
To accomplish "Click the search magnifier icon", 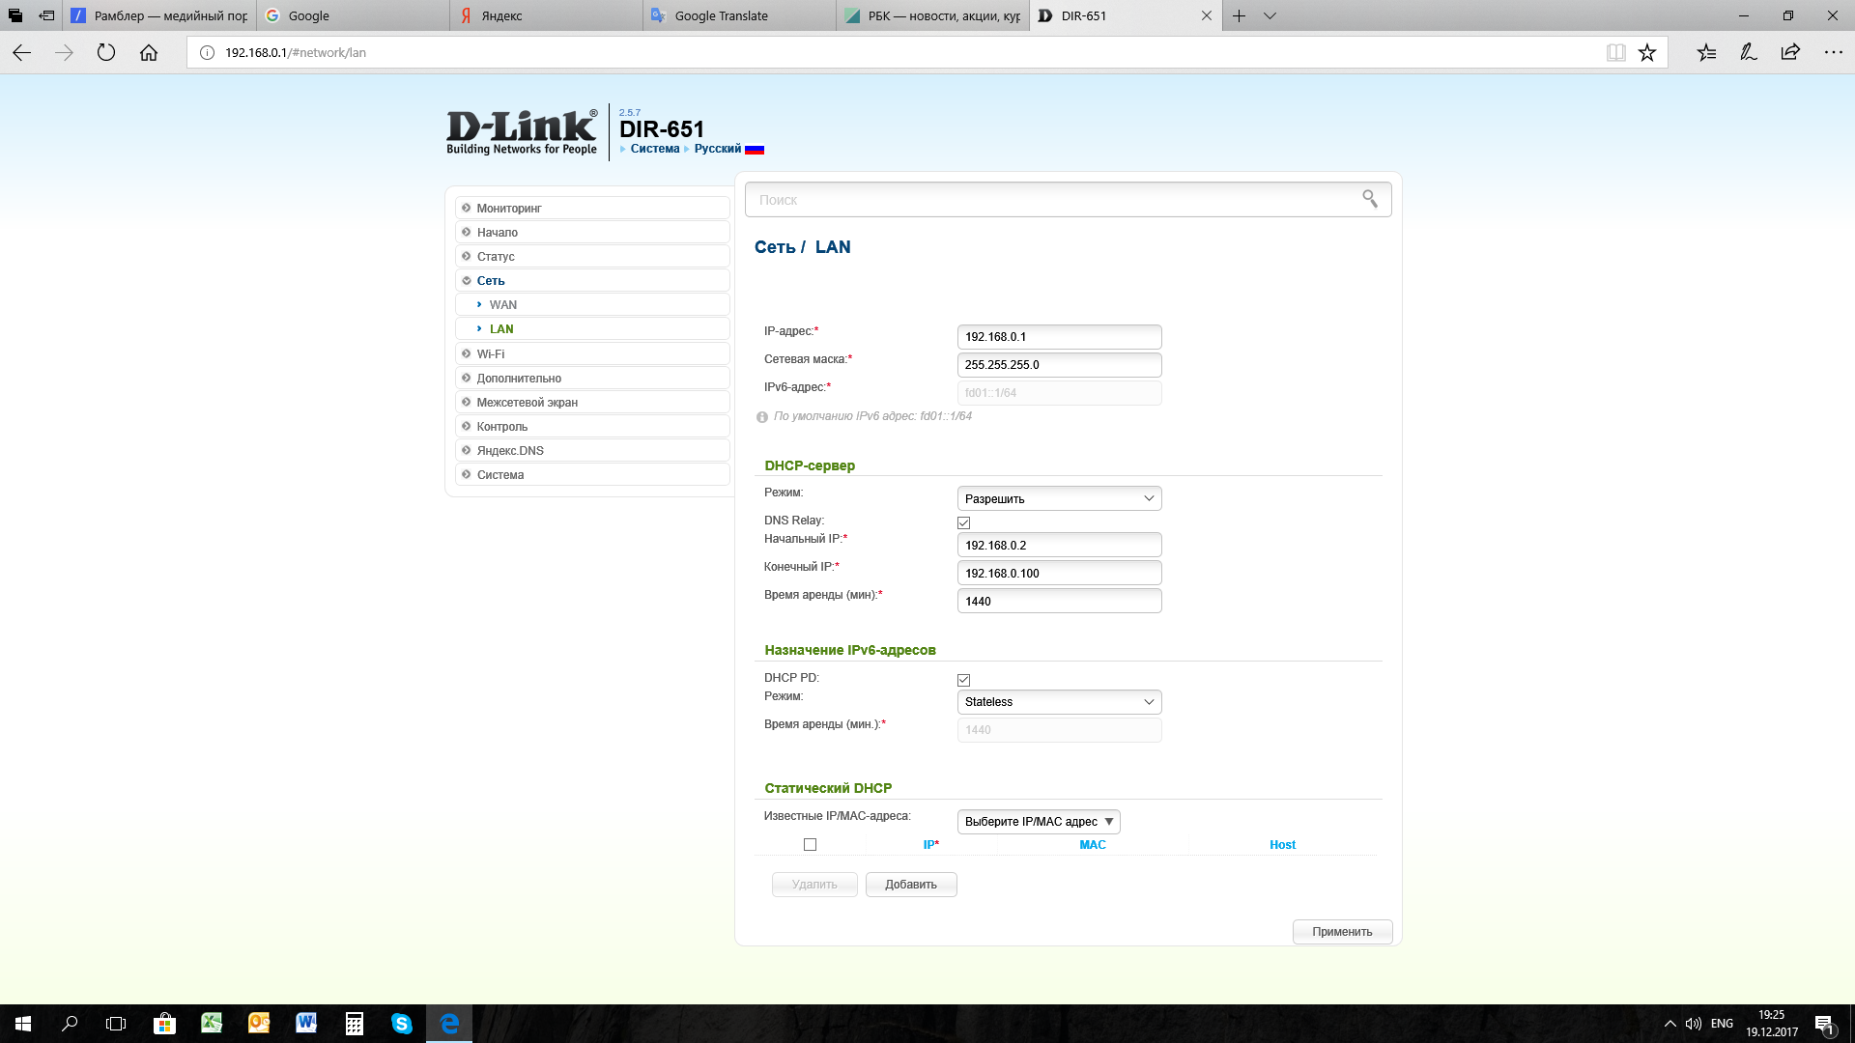I will 1369,199.
